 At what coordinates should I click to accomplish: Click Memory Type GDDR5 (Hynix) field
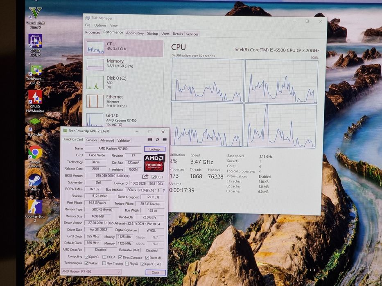pos(102,209)
